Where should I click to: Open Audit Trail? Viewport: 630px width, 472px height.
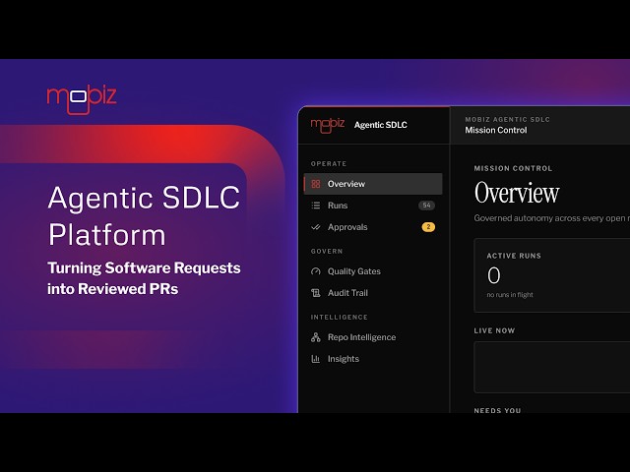(x=373, y=293)
